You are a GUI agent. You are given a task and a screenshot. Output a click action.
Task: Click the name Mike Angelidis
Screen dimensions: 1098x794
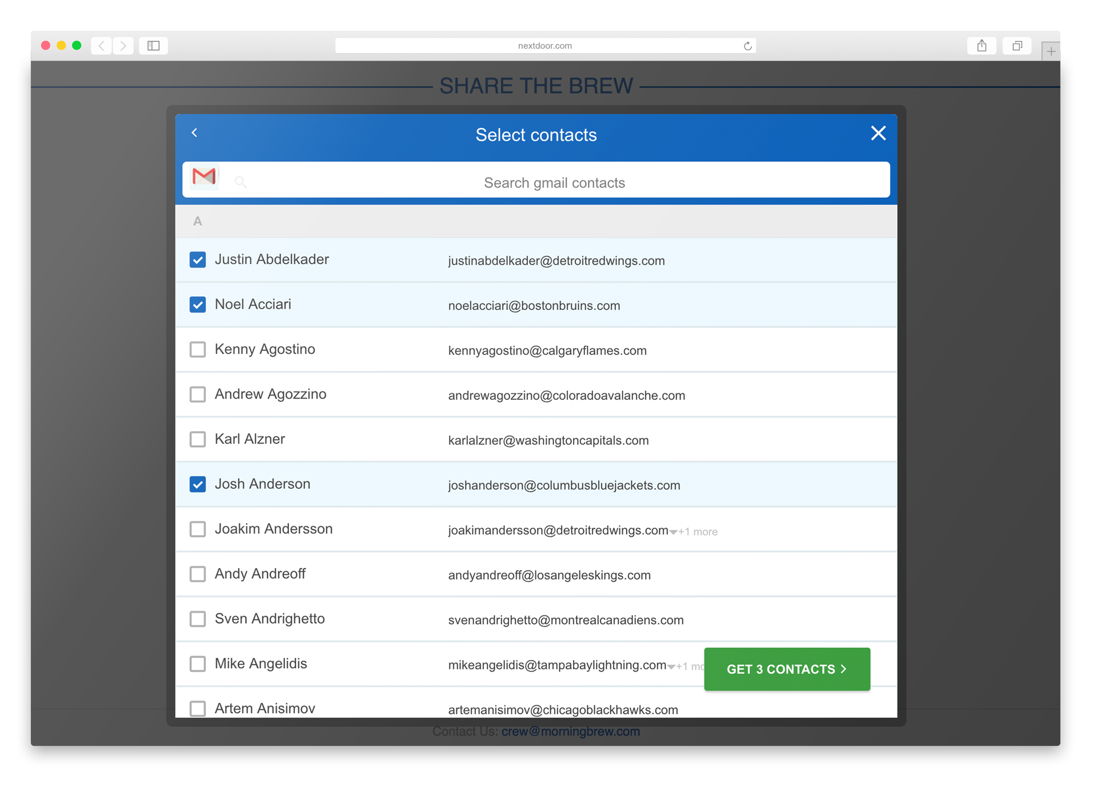[x=261, y=664]
